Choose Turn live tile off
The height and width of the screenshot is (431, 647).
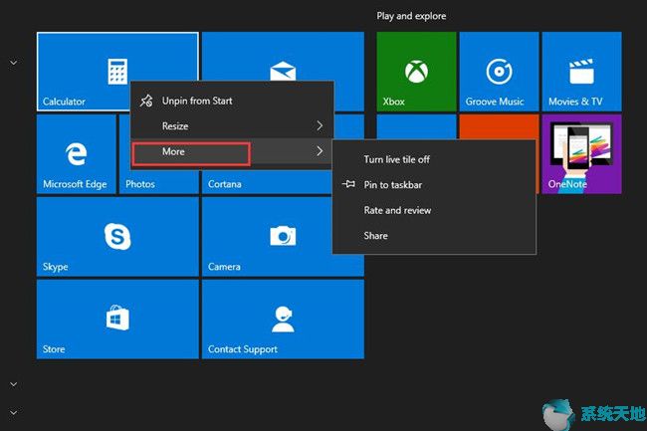434,159
